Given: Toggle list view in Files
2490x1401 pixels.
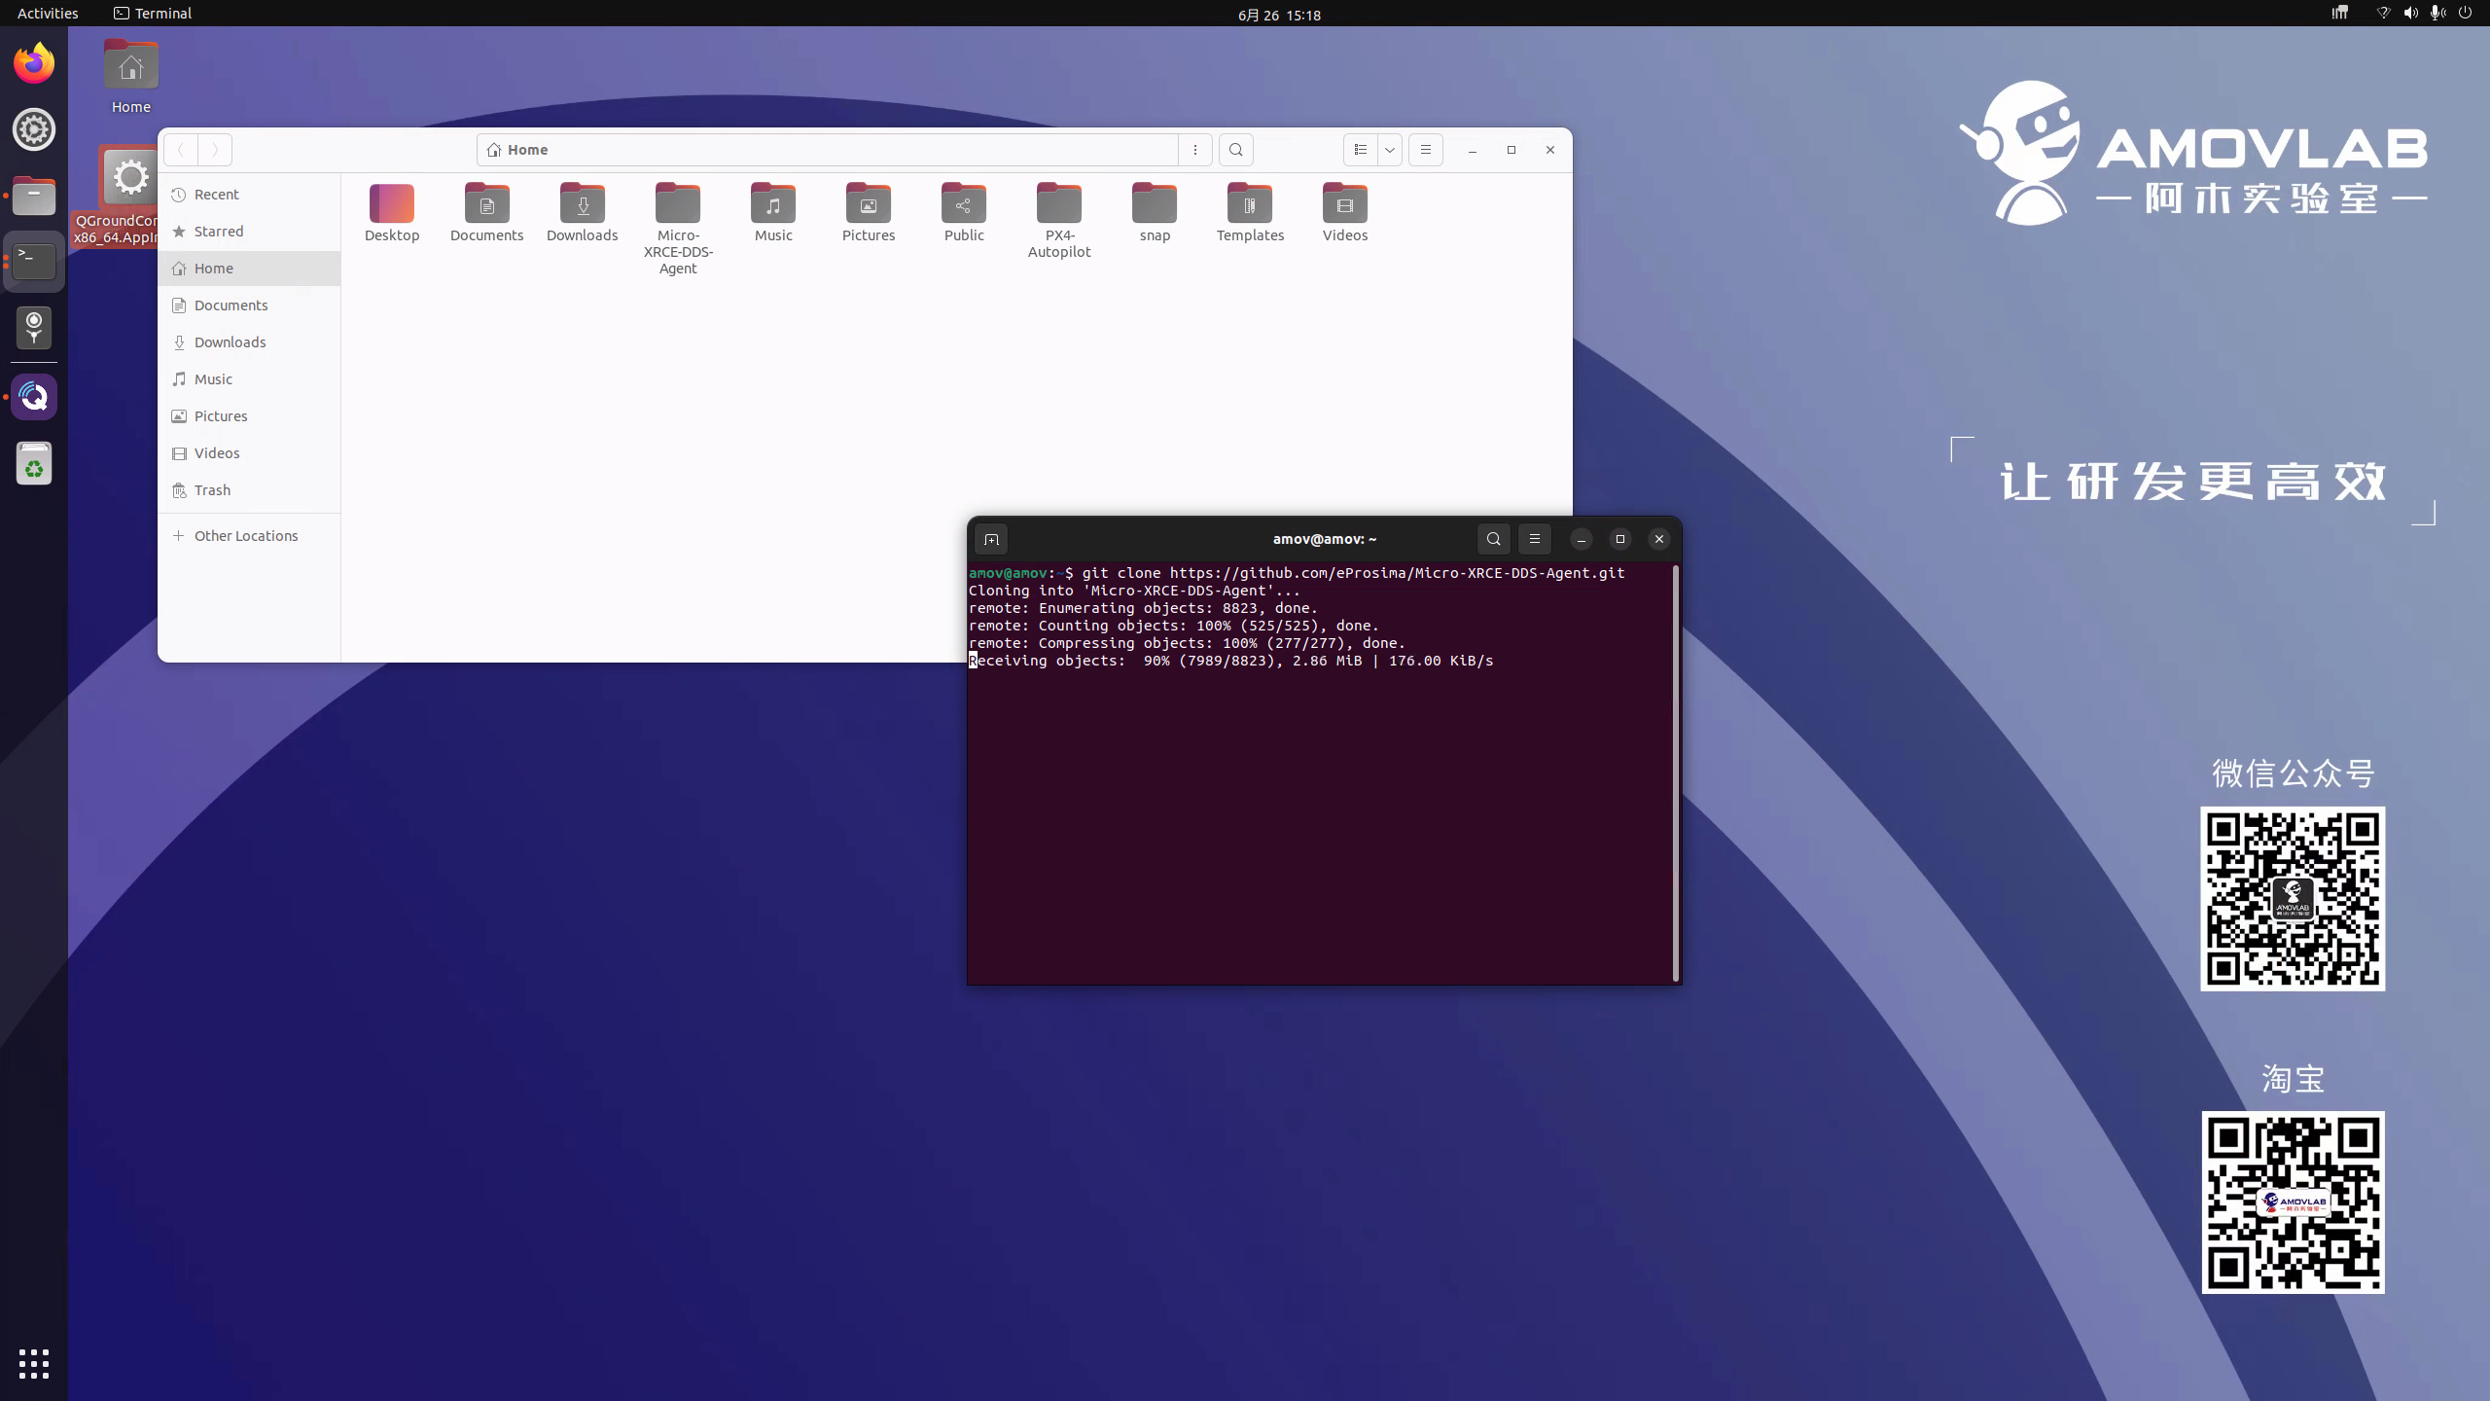Looking at the screenshot, I should [1361, 150].
